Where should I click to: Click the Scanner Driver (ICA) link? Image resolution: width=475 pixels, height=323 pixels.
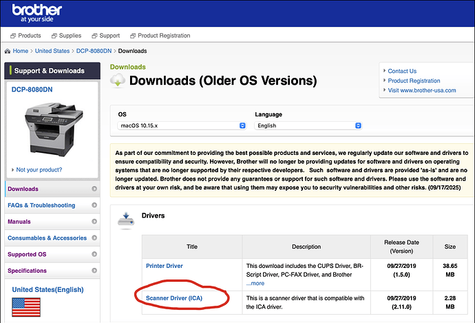click(x=174, y=298)
